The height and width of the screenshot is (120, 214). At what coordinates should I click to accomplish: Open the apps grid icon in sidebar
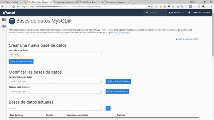pyautogui.click(x=4, y=19)
